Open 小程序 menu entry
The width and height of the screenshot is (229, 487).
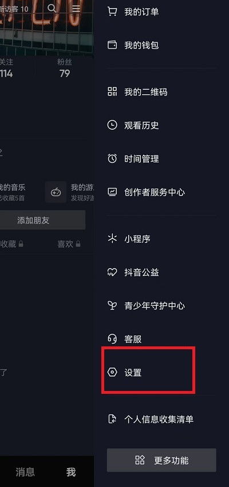pyautogui.click(x=161, y=239)
